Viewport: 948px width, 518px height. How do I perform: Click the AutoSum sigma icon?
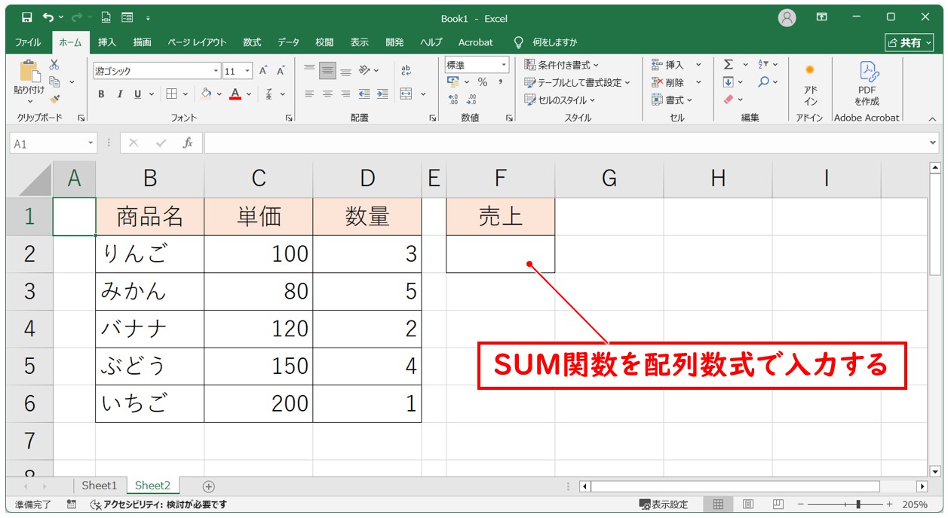tap(729, 65)
